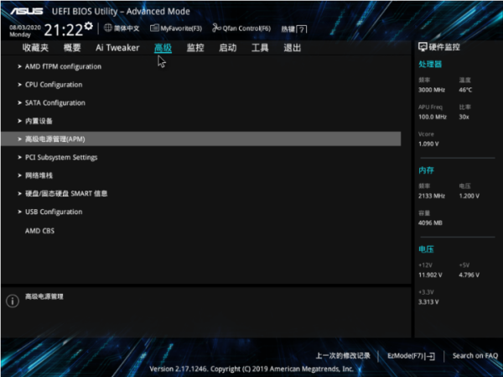
Task: Click Search on FAQ link
Action: [x=474, y=355]
